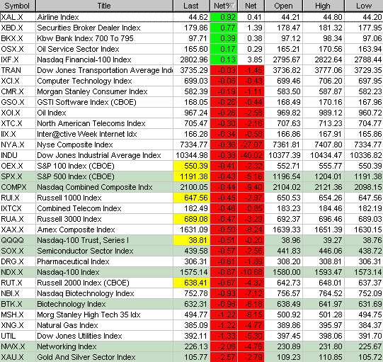
Task: Select the XAL.X Airline Index row
Action: coord(191,17)
